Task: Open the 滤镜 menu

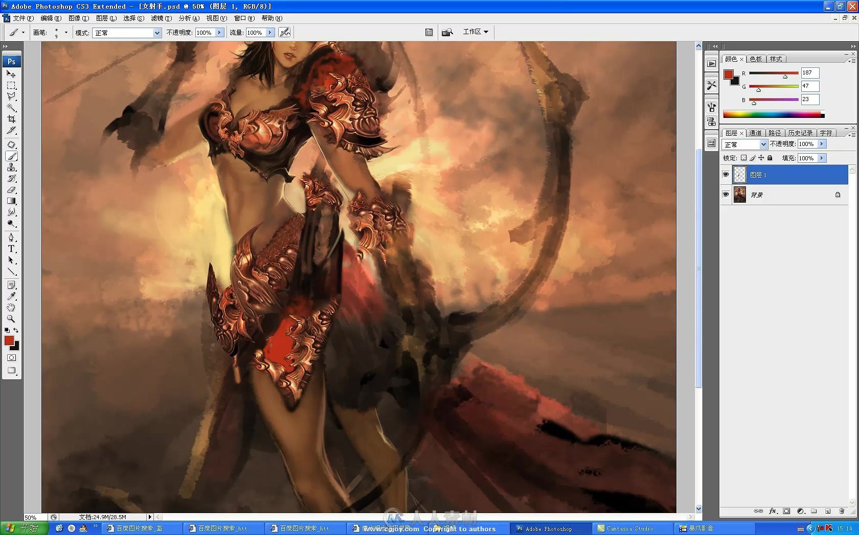Action: pyautogui.click(x=161, y=18)
